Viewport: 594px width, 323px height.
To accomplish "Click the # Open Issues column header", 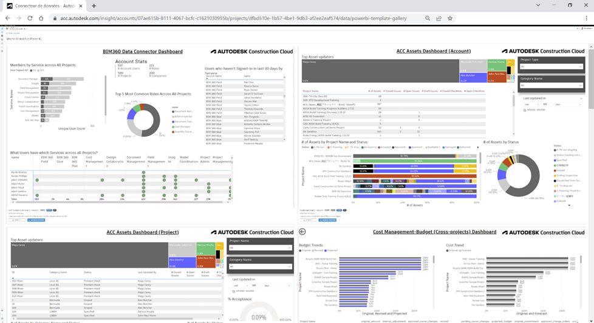I will pos(411,91).
